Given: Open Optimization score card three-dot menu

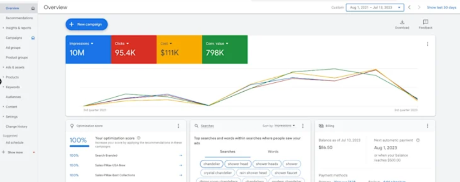Looking at the screenshot, I should (178, 126).
